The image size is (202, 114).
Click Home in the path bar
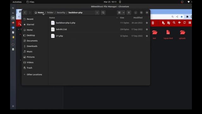[39, 13]
